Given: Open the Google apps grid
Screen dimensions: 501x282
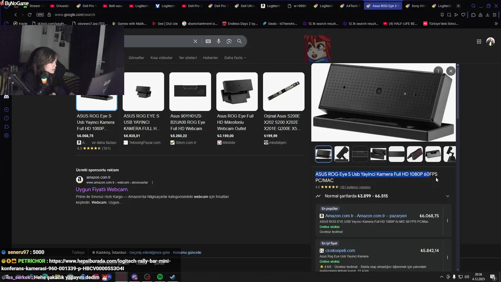Looking at the screenshot, I should (x=479, y=42).
